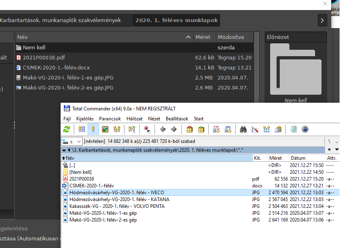Image resolution: width=346 pixels, height=248 pixels.
Task: Select thumbnail view icon in Total Commander toolbar
Action: pos(105,129)
